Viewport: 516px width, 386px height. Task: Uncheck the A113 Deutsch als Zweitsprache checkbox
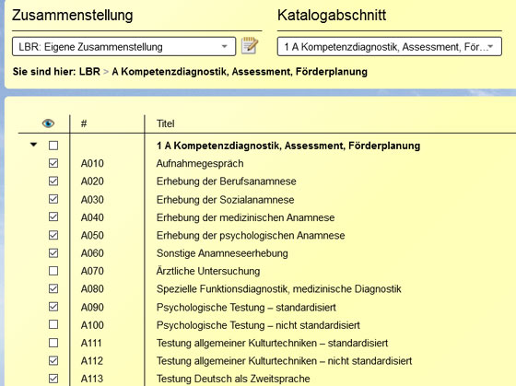pos(53,379)
